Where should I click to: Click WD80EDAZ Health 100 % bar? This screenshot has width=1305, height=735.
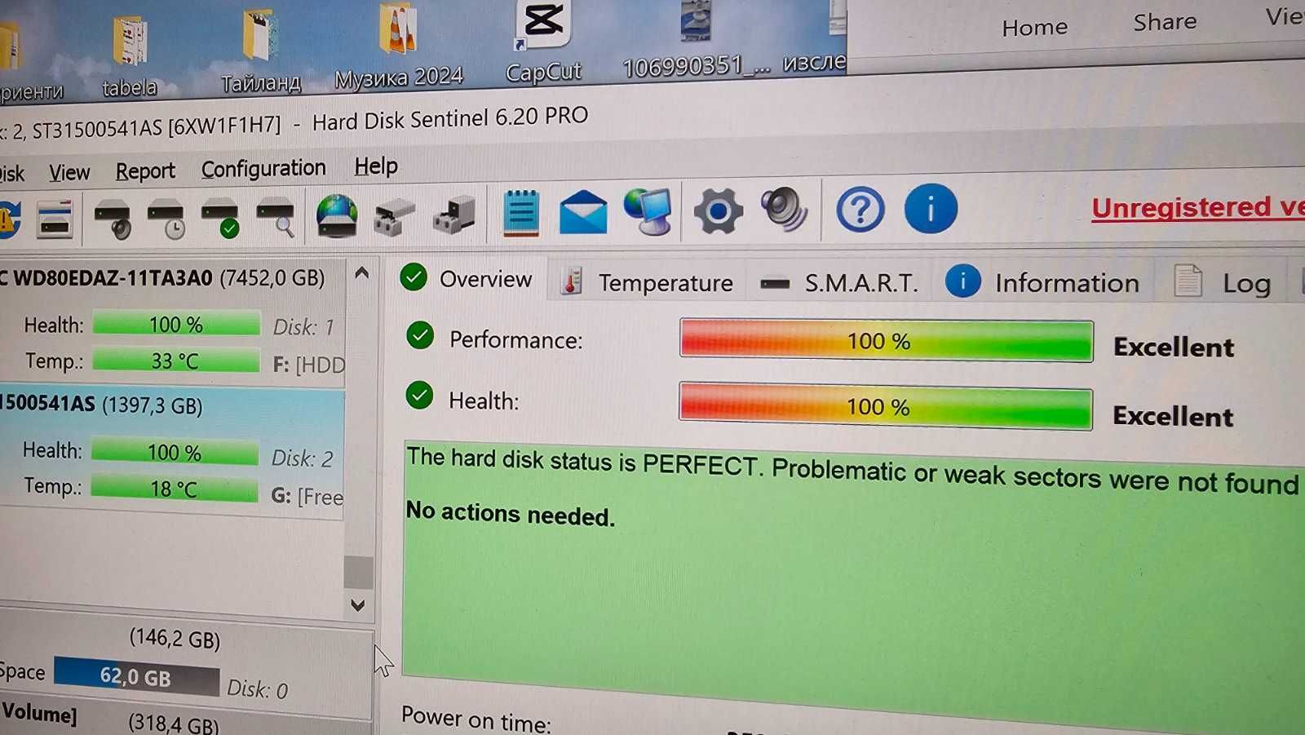176,324
